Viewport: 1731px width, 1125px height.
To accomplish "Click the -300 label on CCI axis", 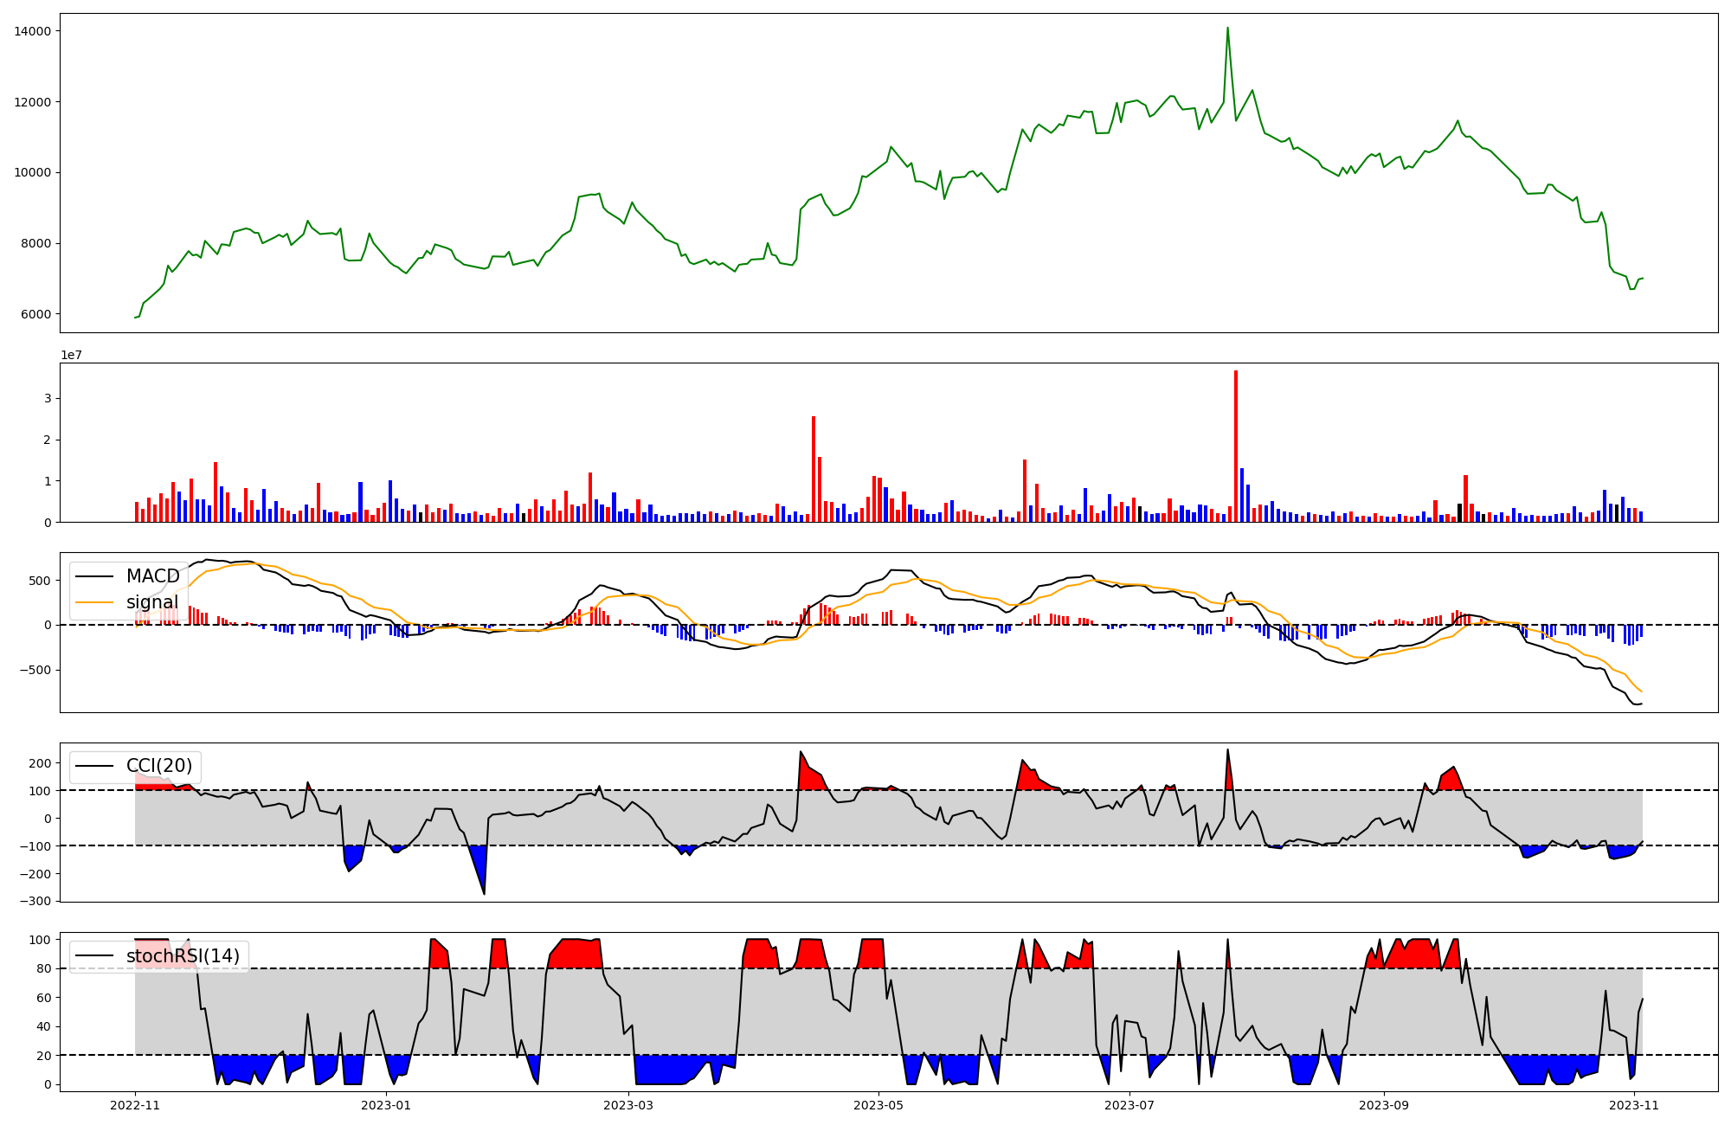I will [x=36, y=901].
